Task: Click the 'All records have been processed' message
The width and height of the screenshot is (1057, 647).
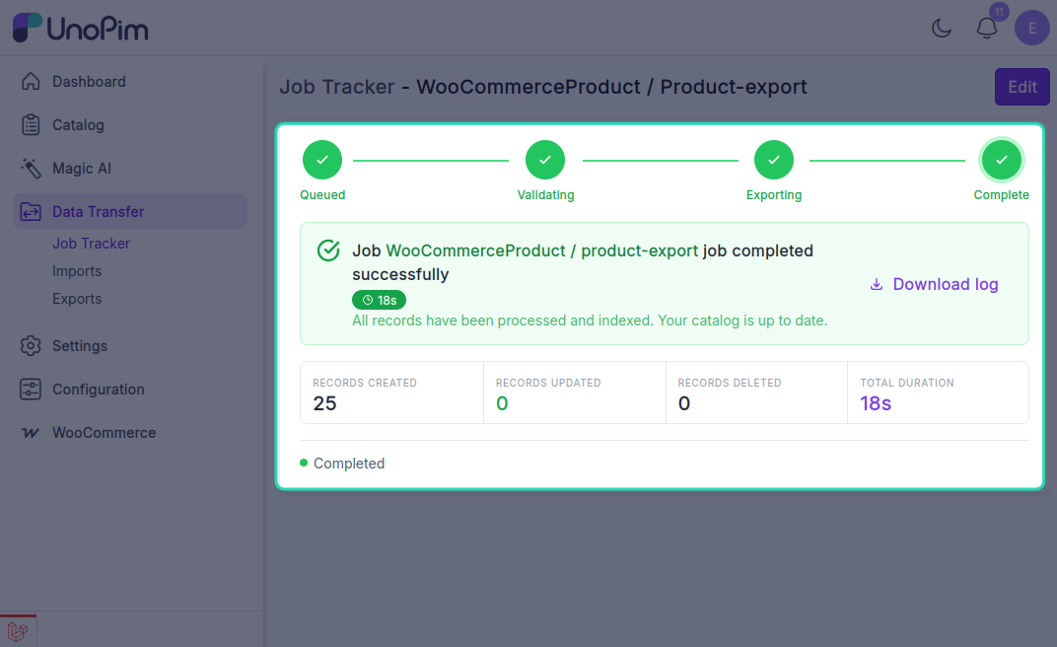Action: tap(590, 321)
